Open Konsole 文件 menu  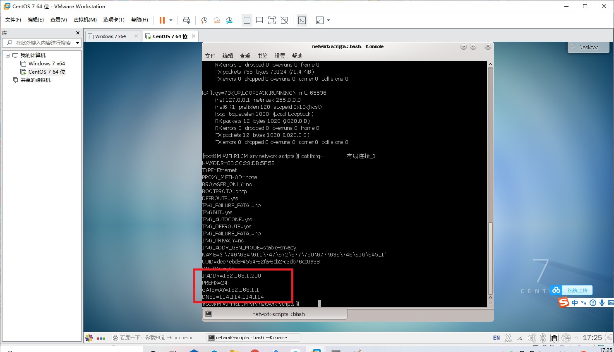click(210, 56)
